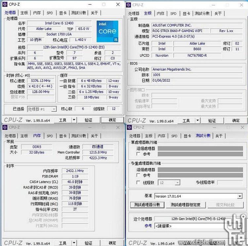Expand the 参考 <請選擇> reference dropdown
The image size is (248, 246).
point(240,226)
